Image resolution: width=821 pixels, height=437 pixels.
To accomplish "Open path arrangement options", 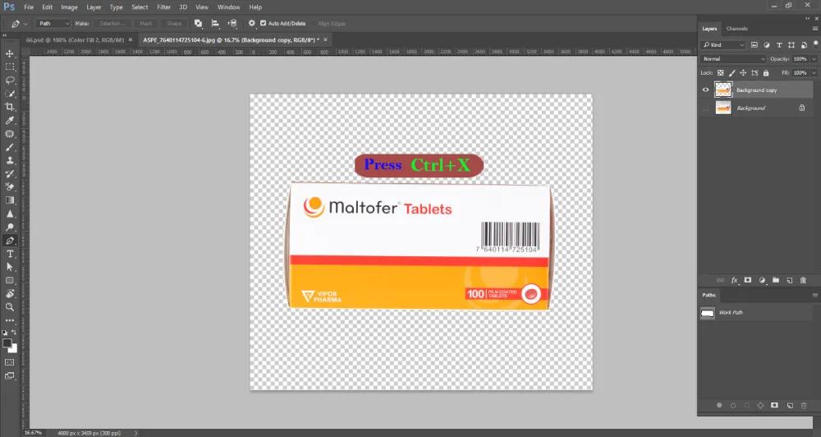I will (x=232, y=23).
